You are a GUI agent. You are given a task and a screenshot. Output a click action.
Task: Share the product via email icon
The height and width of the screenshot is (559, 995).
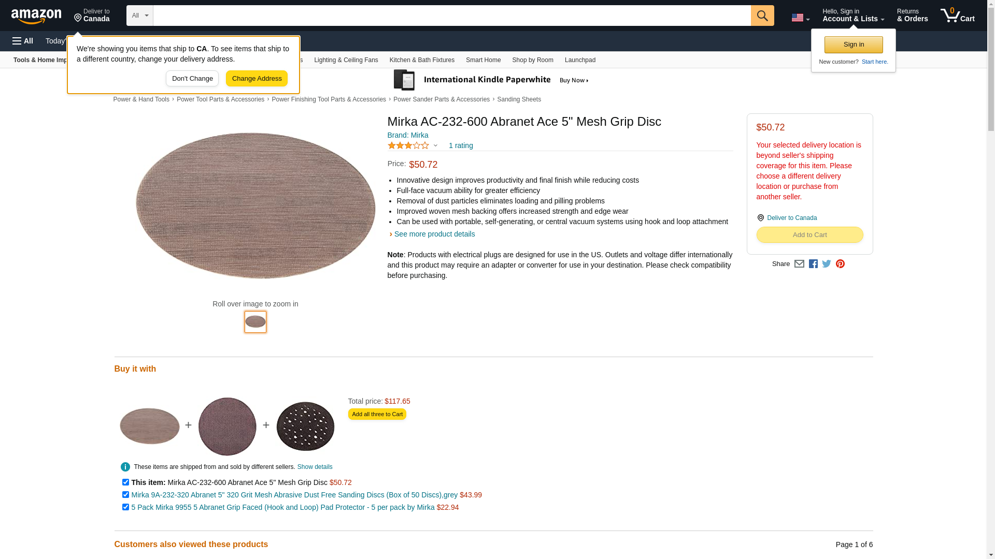(799, 264)
